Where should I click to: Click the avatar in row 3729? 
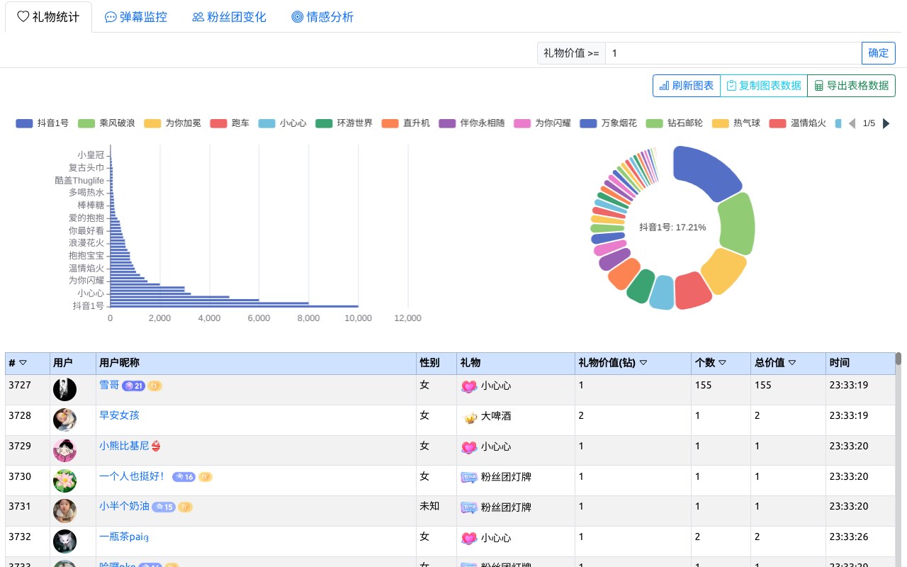(x=64, y=451)
